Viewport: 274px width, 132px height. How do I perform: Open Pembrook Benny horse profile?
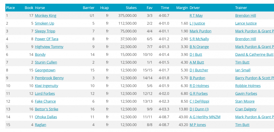coord(49,78)
